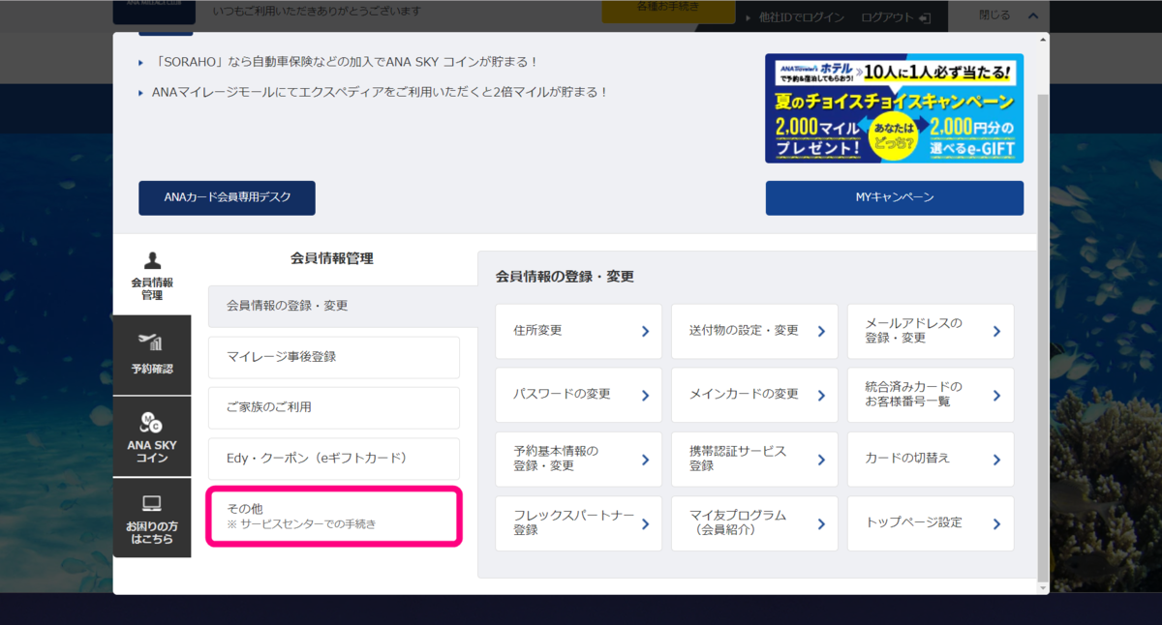
Task: Click chevron arrow on メインカードの変更
Action: pos(821,396)
